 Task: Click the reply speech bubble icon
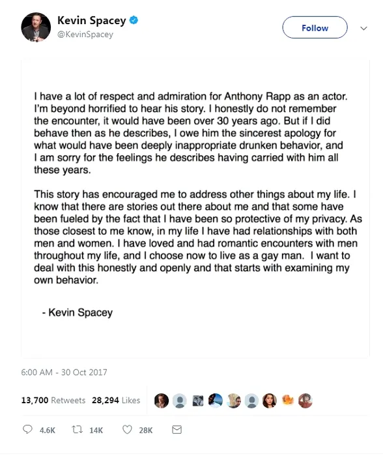click(x=27, y=429)
